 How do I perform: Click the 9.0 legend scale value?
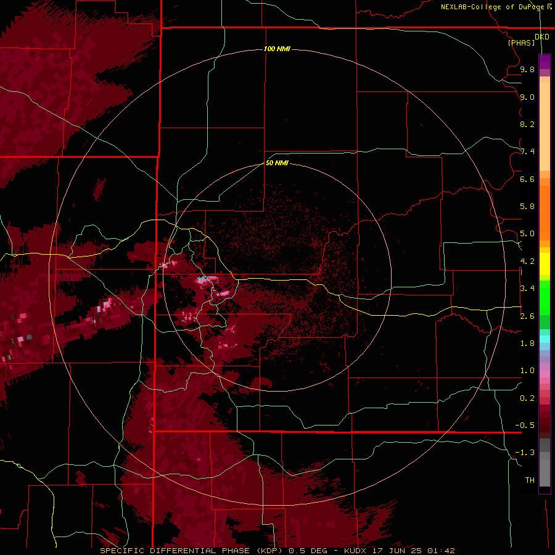pos(527,97)
